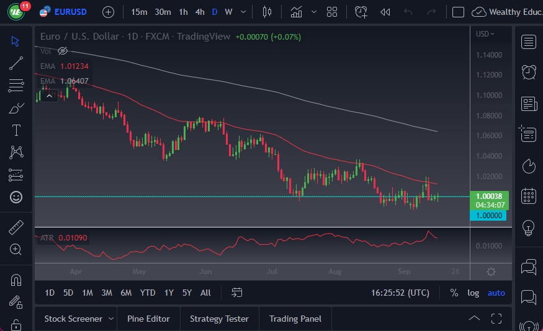Open the emoji icons tool

tap(16, 197)
